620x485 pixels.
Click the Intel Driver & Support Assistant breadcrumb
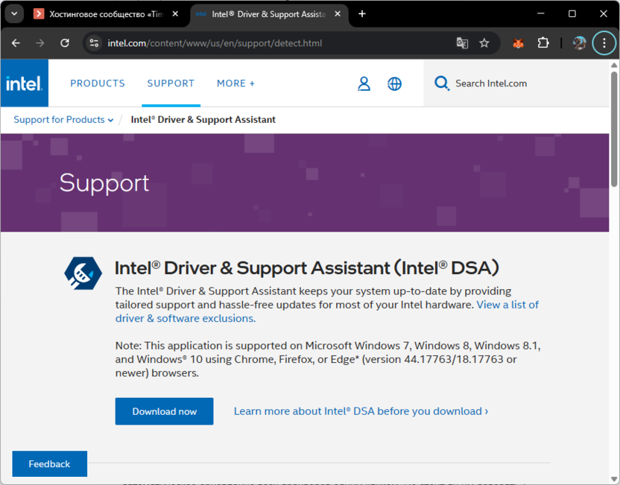tap(203, 120)
